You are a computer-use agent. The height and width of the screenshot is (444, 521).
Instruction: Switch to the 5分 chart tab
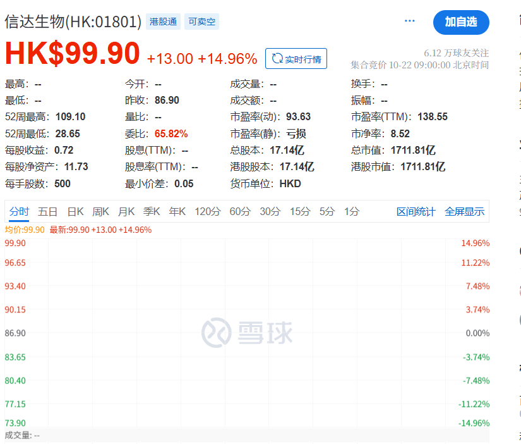pos(327,212)
